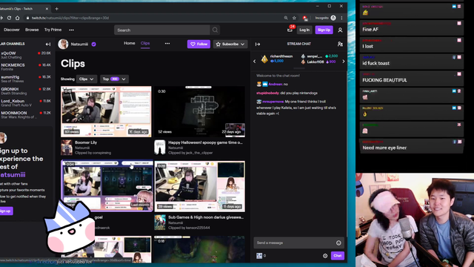
Task: Go to Discover in Twitch navigation
Action: [x=12, y=30]
